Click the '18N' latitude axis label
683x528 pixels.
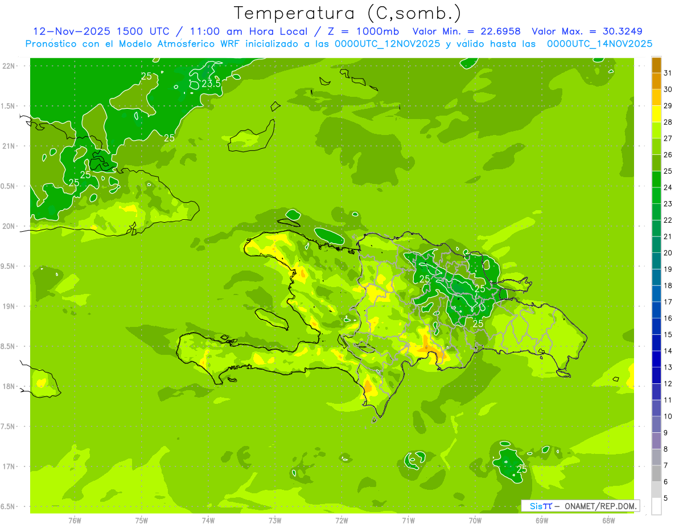pos(10,386)
